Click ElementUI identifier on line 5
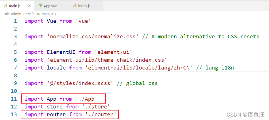Screen dimensions: 269x120 [61, 52]
